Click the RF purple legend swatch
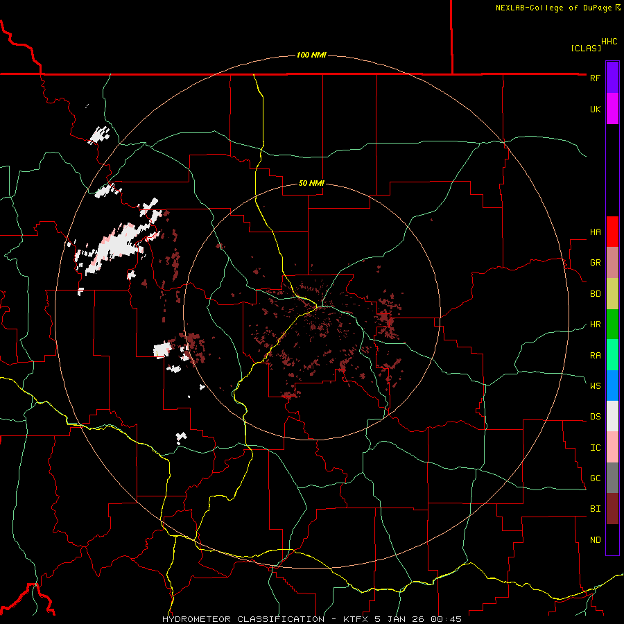This screenshot has height=624, width=624. pos(612,78)
